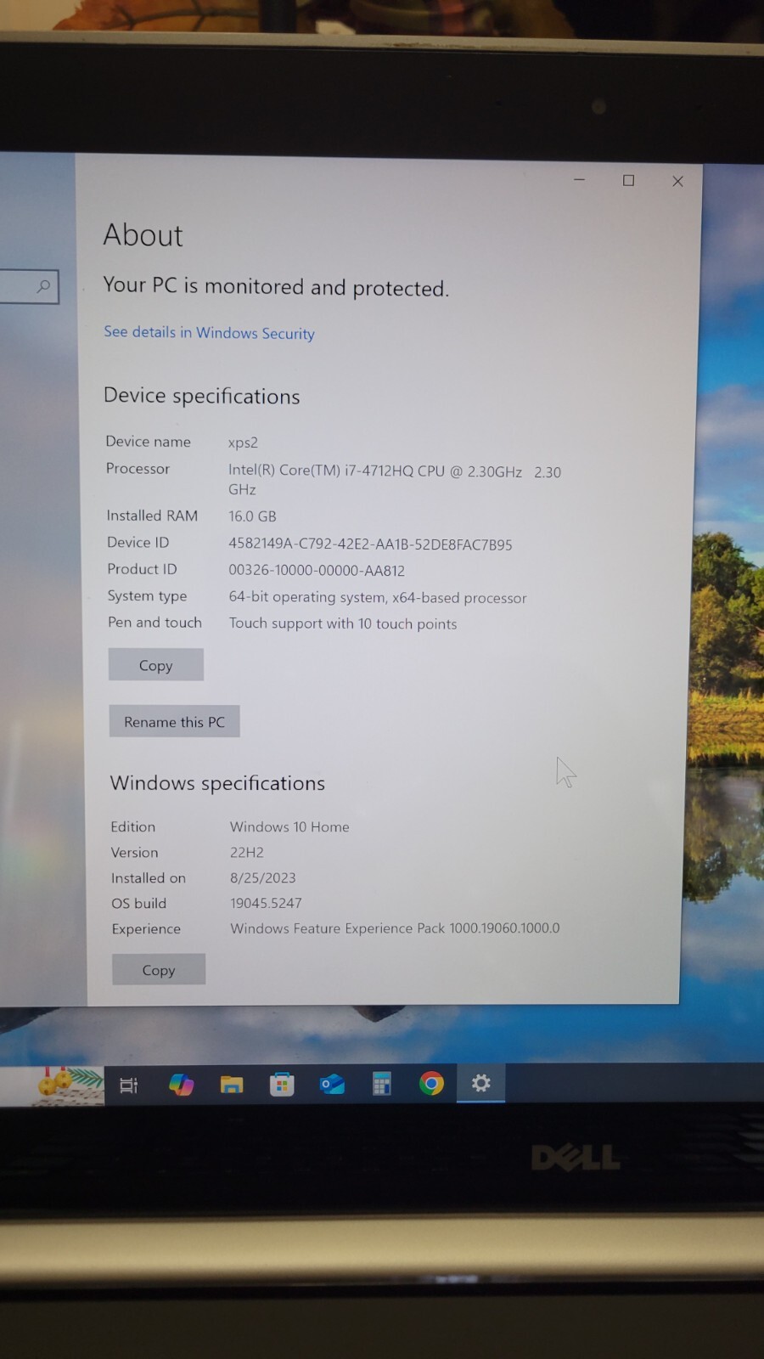
Task: Click the edition value Windows 10 Home
Action: [289, 826]
